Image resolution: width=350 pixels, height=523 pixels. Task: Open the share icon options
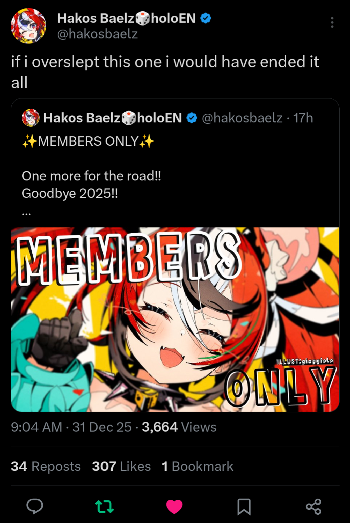tap(314, 507)
